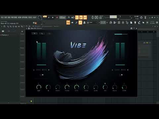The width and height of the screenshot is (159, 119).
Task: Toggle the green LED at bottom left
Action: click(x=31, y=101)
